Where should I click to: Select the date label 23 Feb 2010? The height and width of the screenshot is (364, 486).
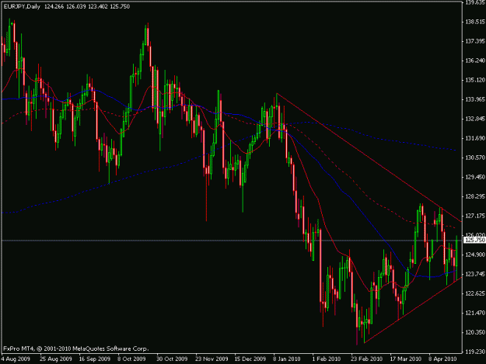pos(366,359)
